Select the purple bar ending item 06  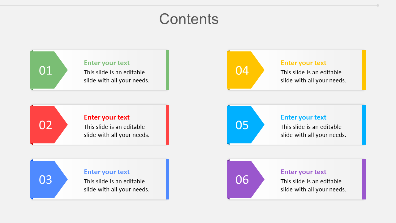(x=364, y=179)
